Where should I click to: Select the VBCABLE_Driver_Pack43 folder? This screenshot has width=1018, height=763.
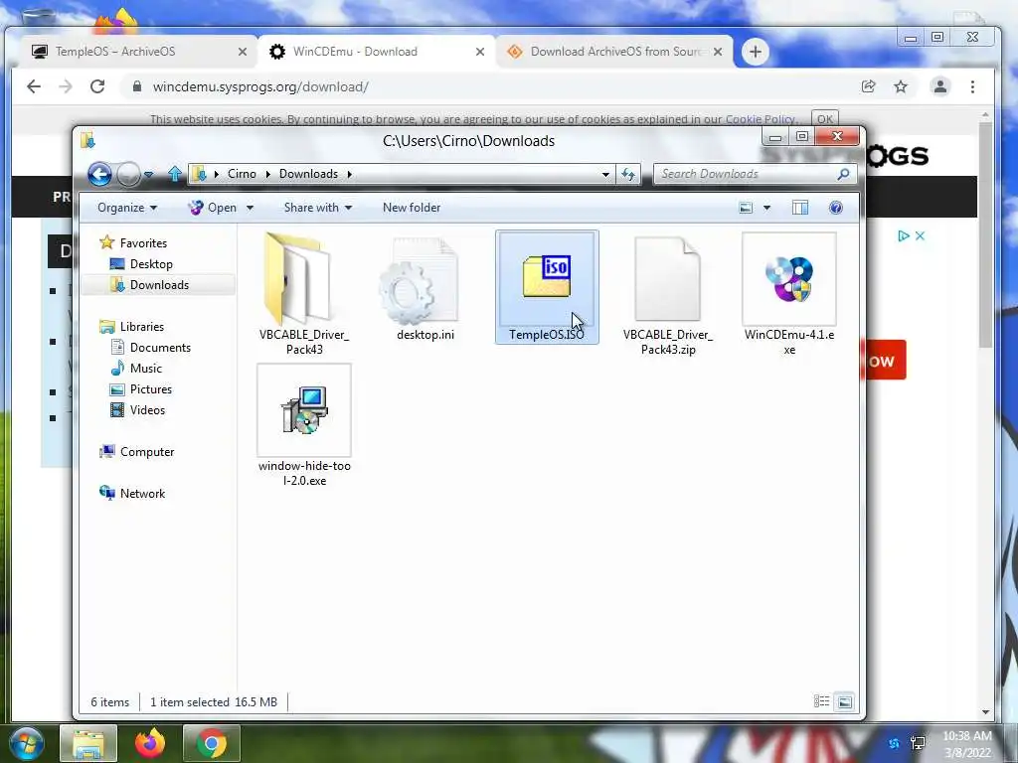tap(304, 294)
